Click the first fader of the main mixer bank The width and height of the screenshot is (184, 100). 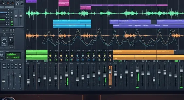pos(28,82)
